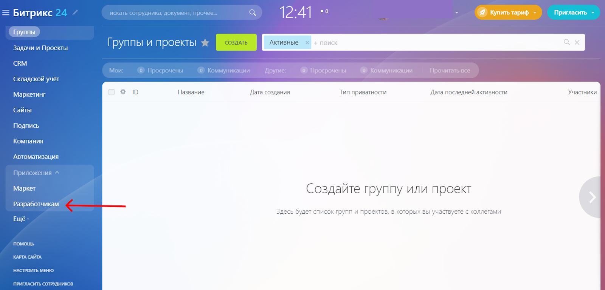
Task: Go to Задачи и Проекты in the sidebar
Action: (40, 48)
